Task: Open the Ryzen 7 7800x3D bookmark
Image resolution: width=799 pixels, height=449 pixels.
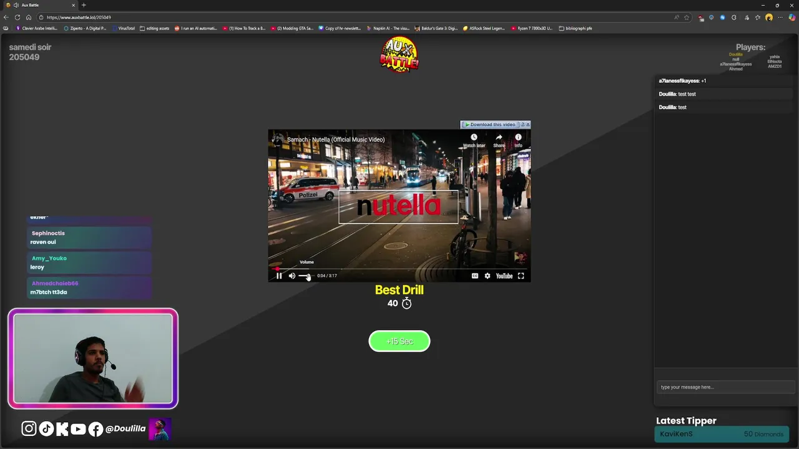Action: (x=531, y=28)
